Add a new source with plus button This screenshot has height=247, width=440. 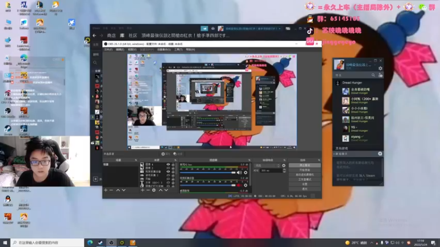point(142,190)
